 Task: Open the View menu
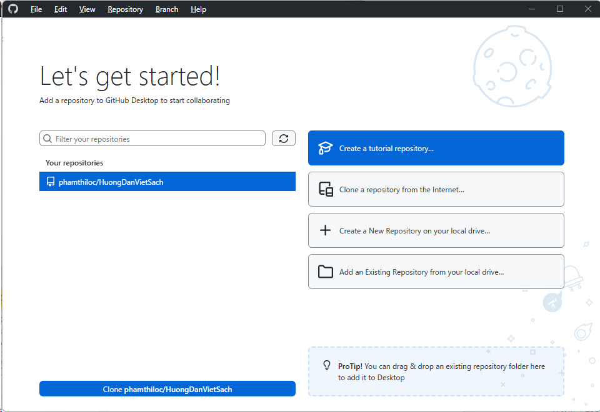(87, 9)
